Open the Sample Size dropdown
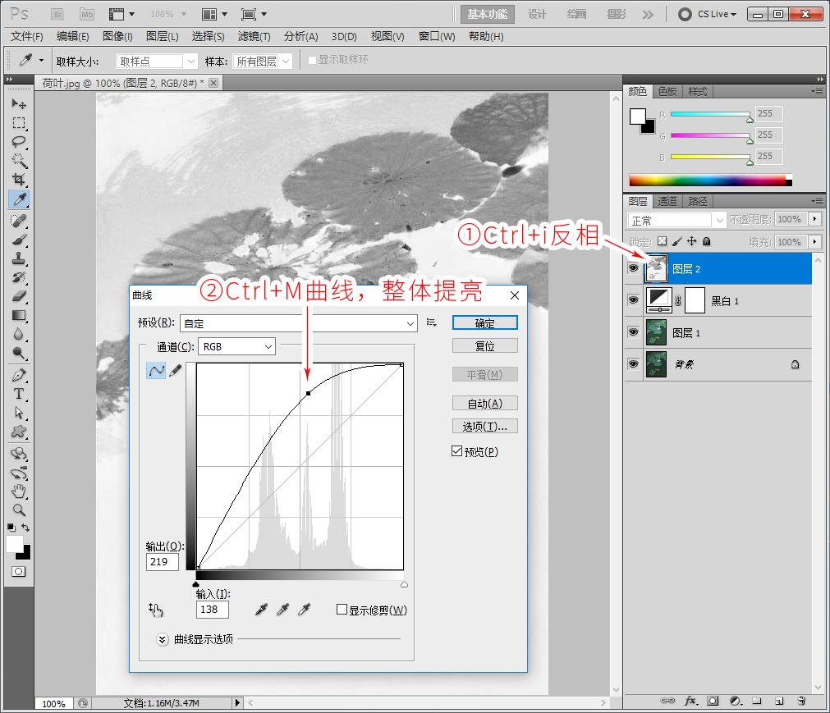Viewport: 830px width, 713px height. click(157, 62)
